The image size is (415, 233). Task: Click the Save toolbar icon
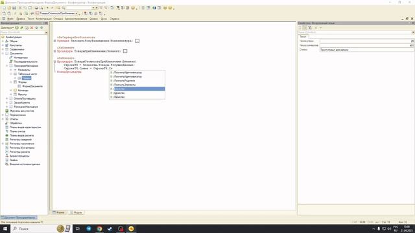point(14,8)
